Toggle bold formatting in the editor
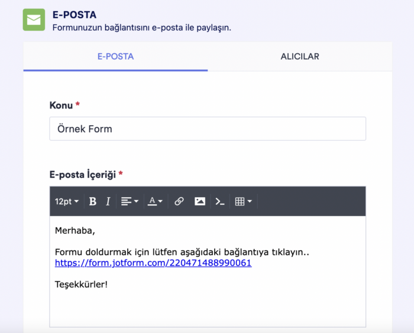Screen dimensions: 414x333 tap(93, 201)
